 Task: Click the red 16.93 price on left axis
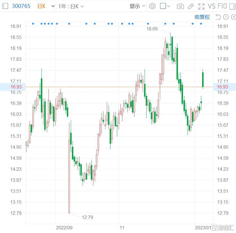point(16,87)
